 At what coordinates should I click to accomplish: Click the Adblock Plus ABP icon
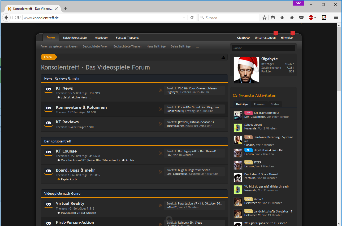click(x=311, y=18)
